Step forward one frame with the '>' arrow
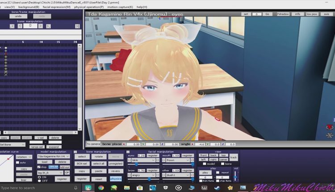Viewport: 335px width, 192px height. (40, 26)
